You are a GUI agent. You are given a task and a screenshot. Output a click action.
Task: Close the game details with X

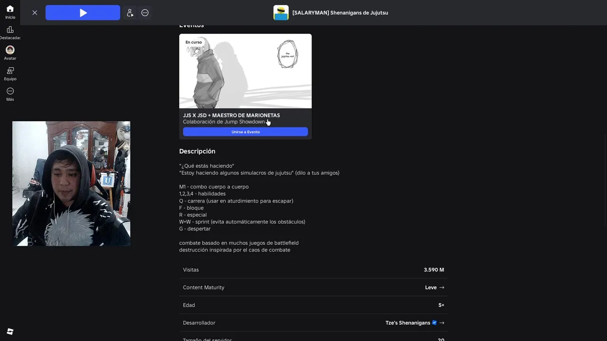pos(35,13)
